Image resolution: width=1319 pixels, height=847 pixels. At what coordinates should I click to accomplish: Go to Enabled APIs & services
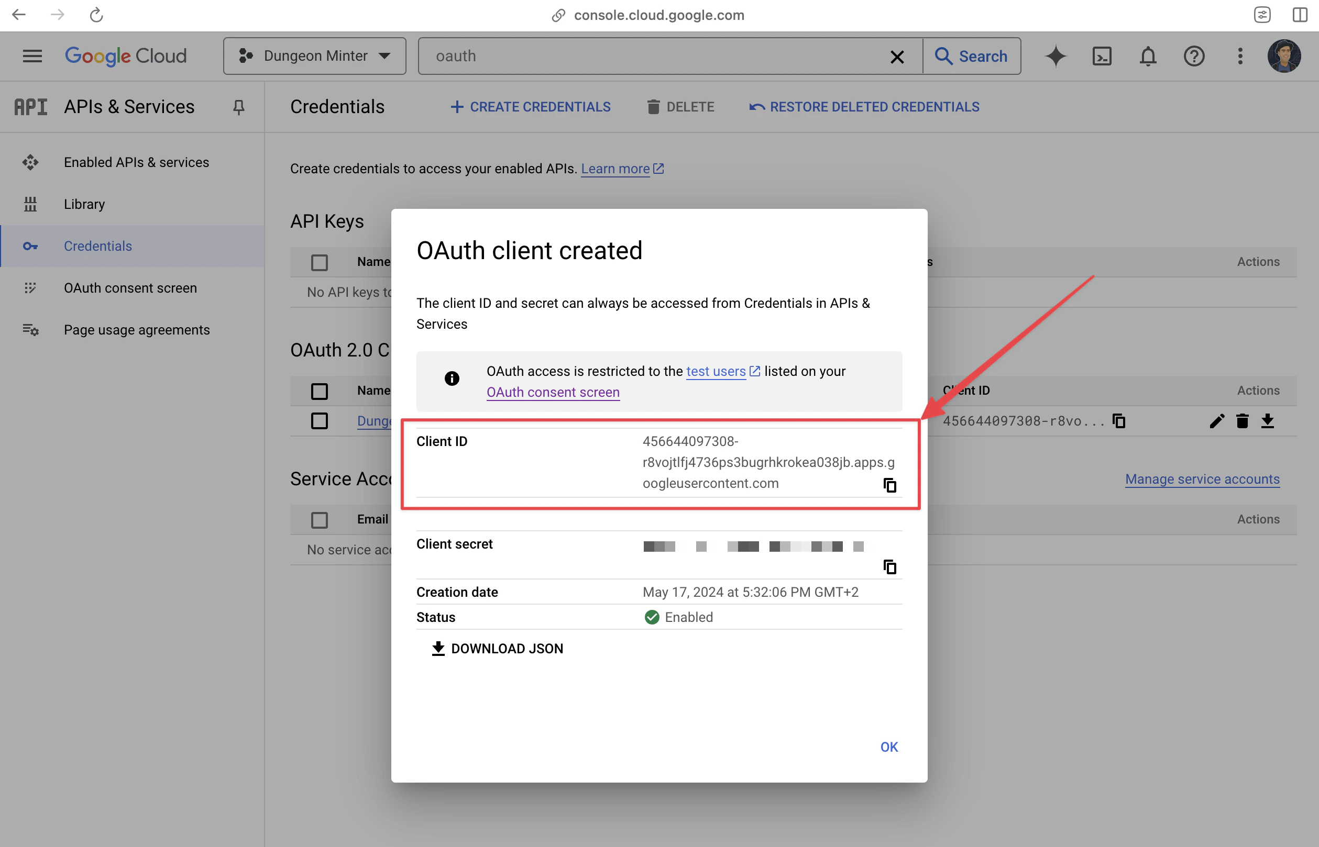coord(137,162)
